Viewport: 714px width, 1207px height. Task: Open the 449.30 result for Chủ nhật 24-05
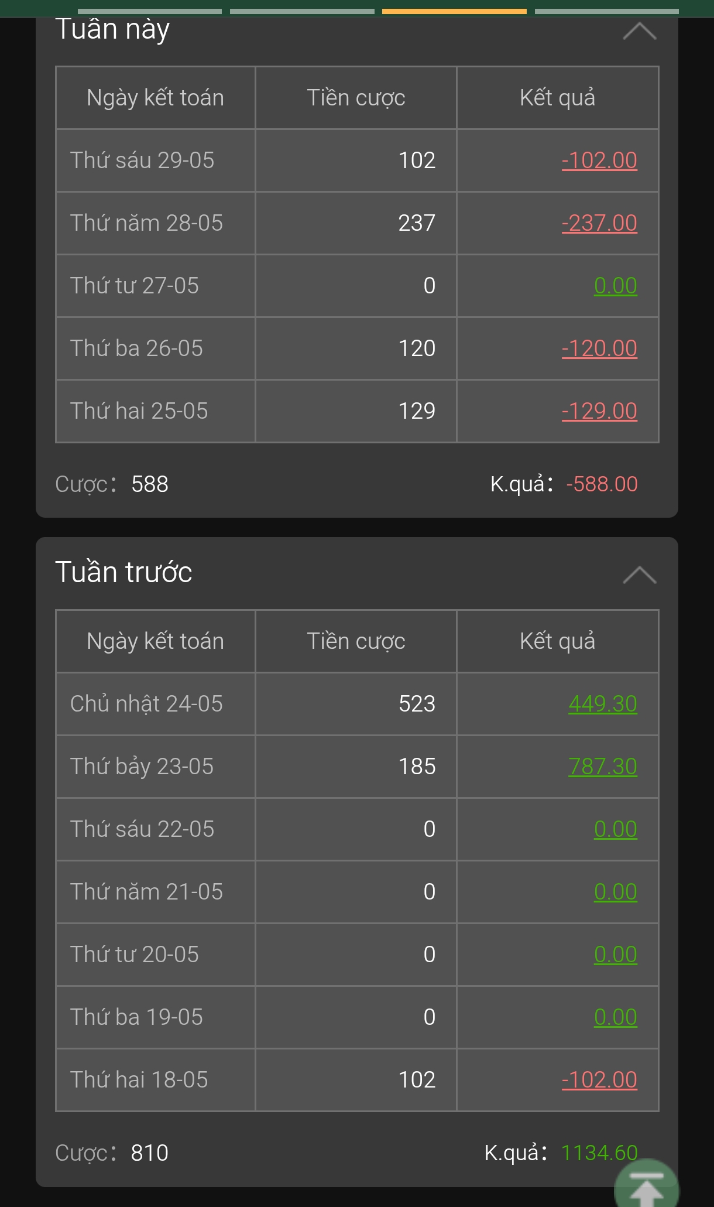point(603,704)
